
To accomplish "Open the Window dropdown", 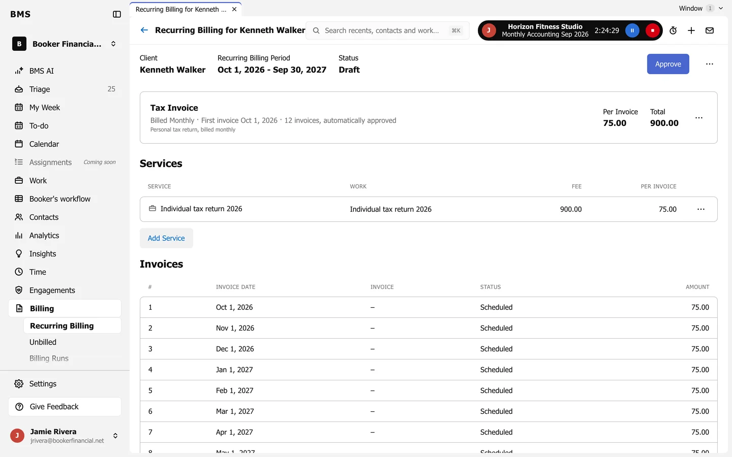I will [701, 8].
